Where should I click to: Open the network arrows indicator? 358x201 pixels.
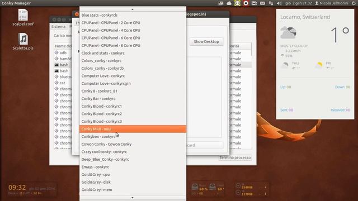pos(271,3)
